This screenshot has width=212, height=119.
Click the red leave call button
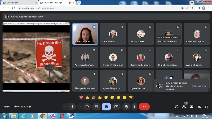pos(144,107)
